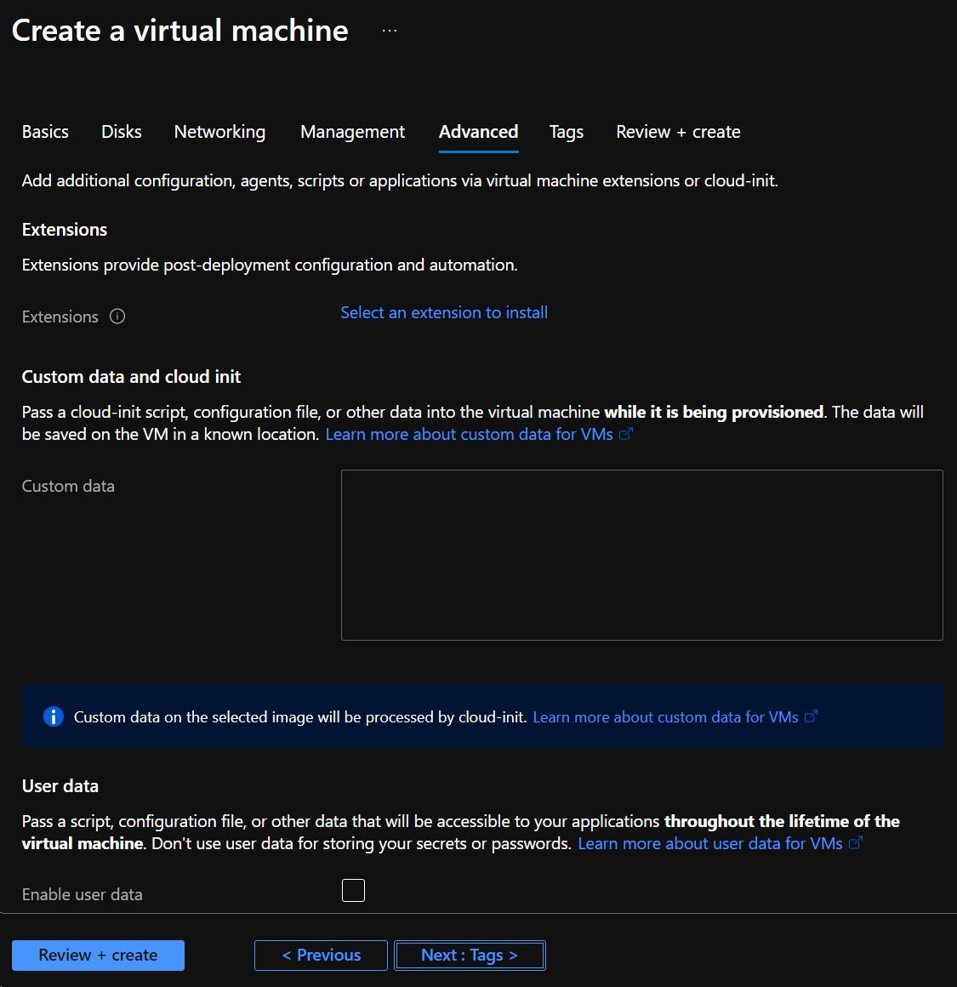This screenshot has width=957, height=987.
Task: Open the Review + create tab
Action: click(678, 132)
